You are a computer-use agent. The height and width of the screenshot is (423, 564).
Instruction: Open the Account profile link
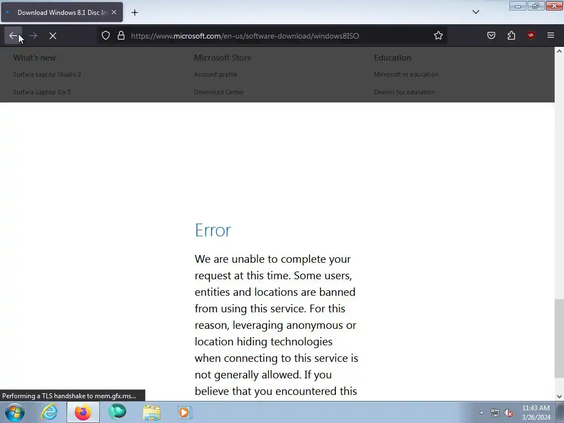[x=215, y=74]
